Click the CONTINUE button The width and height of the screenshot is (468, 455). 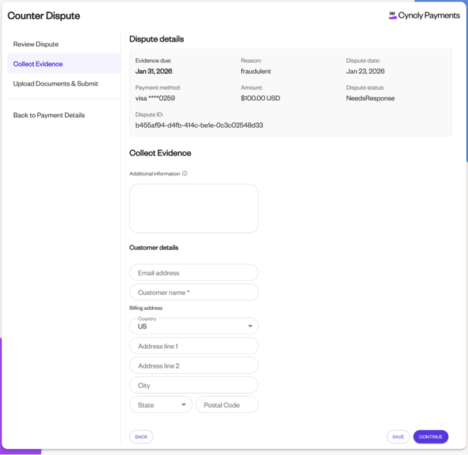click(x=431, y=437)
